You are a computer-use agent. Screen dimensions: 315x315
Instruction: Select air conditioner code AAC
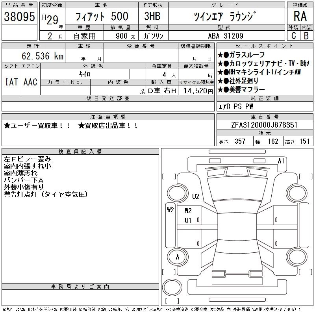[30, 82]
